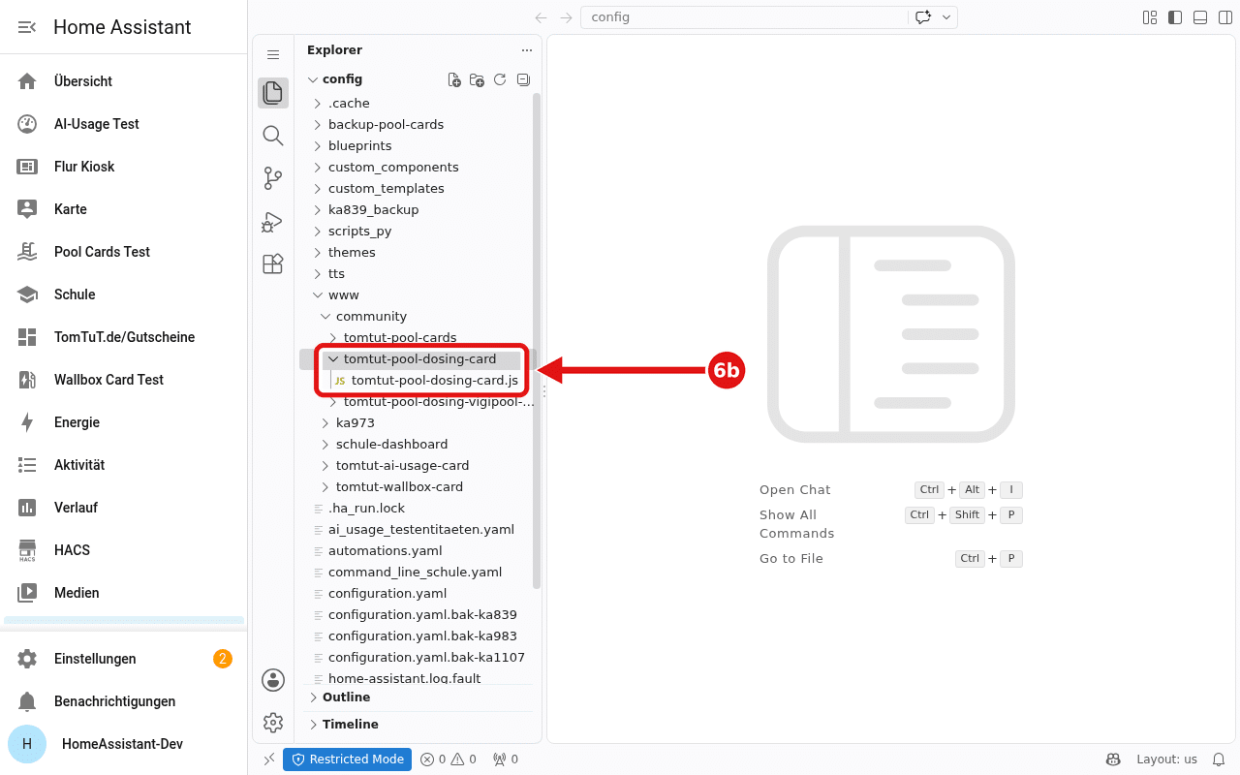Screen dimensions: 1240x775
Task: Toggle the primary side bar
Action: (1175, 17)
